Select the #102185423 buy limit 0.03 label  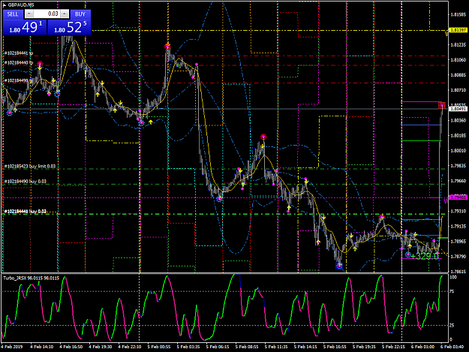click(30, 167)
